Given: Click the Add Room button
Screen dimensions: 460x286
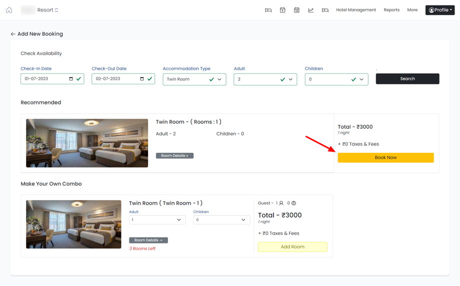Looking at the screenshot, I should point(292,247).
